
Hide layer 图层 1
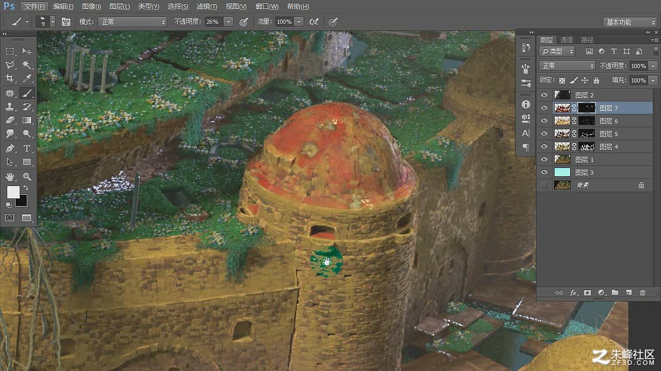tap(544, 159)
